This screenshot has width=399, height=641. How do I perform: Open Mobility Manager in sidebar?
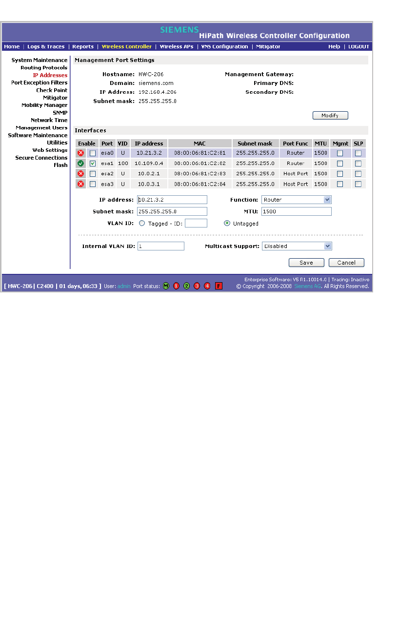[44, 105]
